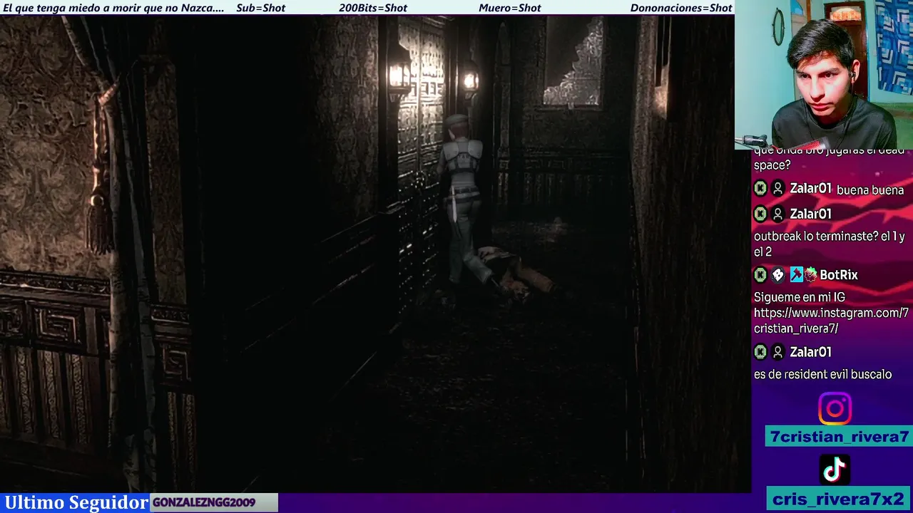Click user icon above 'es de resident evil' message

point(778,352)
